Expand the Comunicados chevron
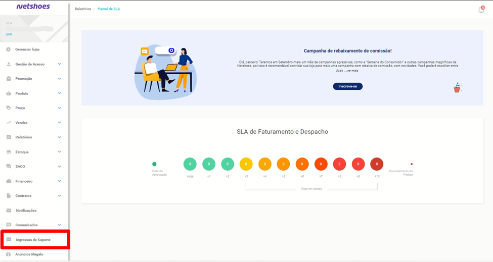Screen dimensions: 493x262 (x=59, y=225)
